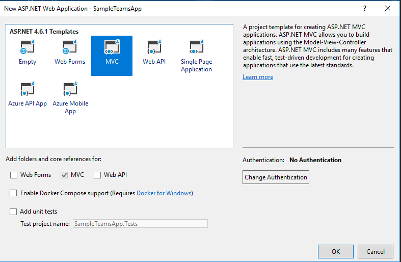Toggle the MVC references checkbox

click(64, 175)
